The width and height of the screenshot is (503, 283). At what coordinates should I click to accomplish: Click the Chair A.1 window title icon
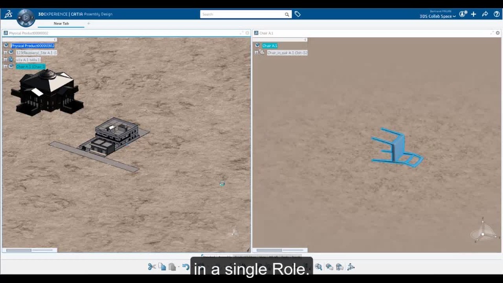(256, 33)
